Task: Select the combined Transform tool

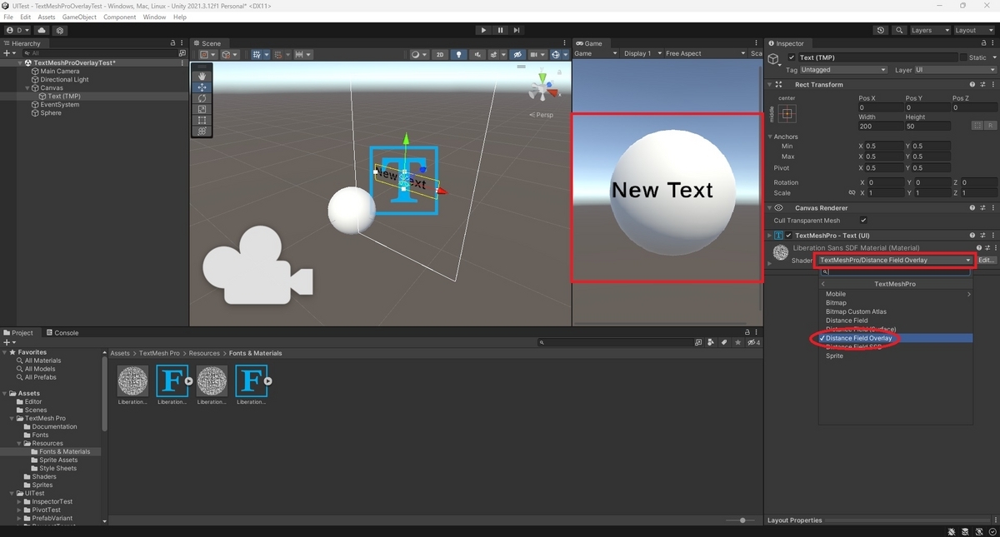Action: click(x=202, y=131)
